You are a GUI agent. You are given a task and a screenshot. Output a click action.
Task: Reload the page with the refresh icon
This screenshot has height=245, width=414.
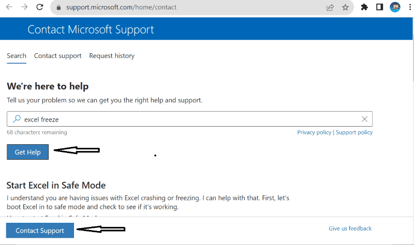click(x=40, y=7)
